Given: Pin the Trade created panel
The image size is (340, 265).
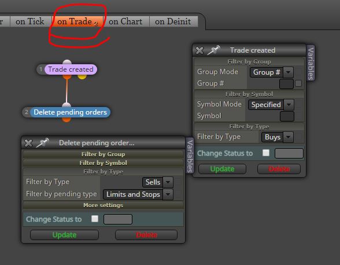Looking at the screenshot, I should [213, 50].
